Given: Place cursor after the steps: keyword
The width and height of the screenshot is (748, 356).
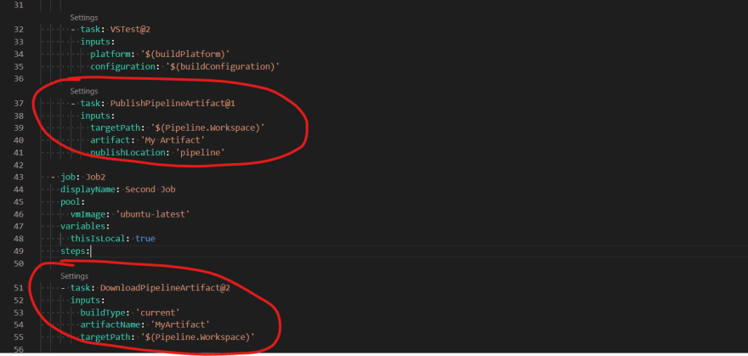Looking at the screenshot, I should click(89, 251).
